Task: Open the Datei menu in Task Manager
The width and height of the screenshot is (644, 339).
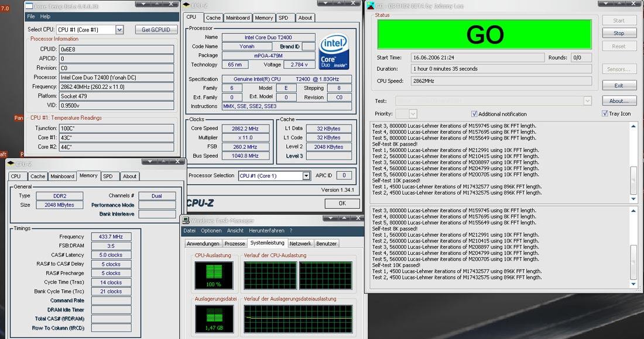Action: (189, 231)
